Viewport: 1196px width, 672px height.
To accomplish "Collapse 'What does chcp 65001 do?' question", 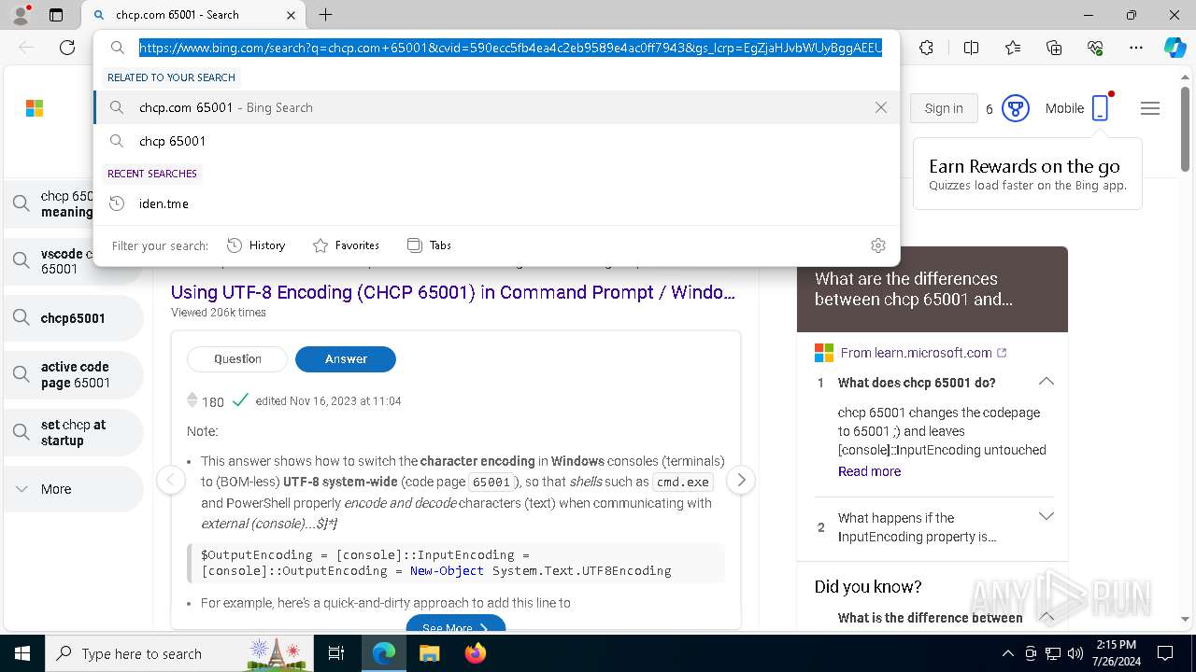I will (x=1046, y=382).
